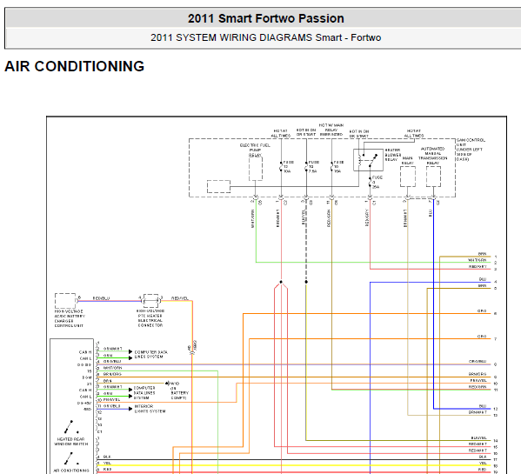
Task: Click the dashed automated manual transmission relay box
Action: pos(433,177)
